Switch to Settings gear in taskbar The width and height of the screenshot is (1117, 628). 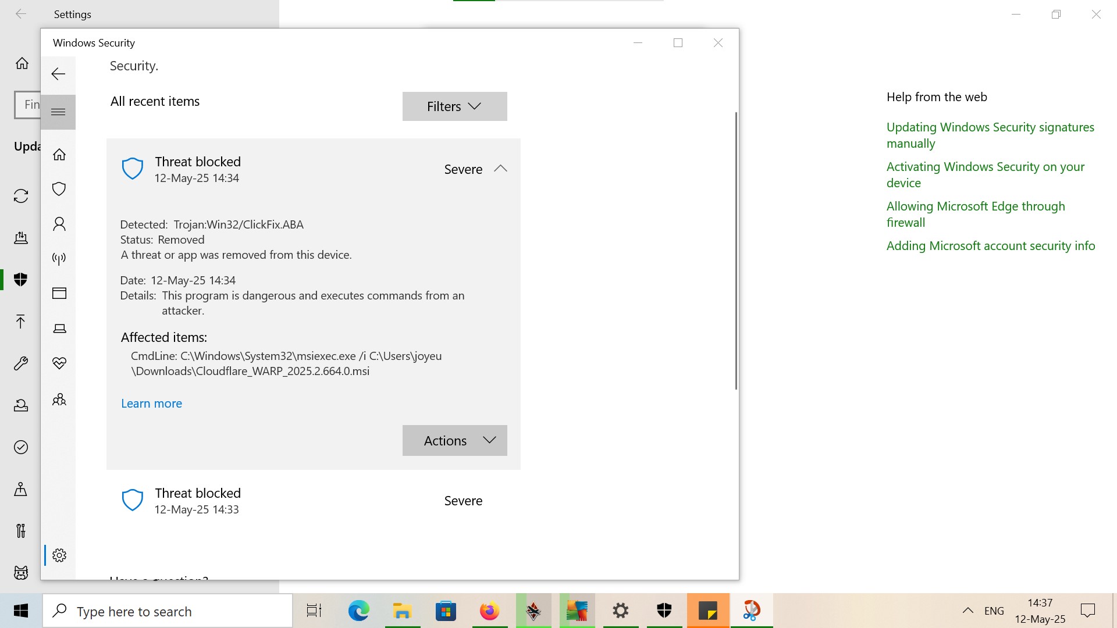(621, 611)
